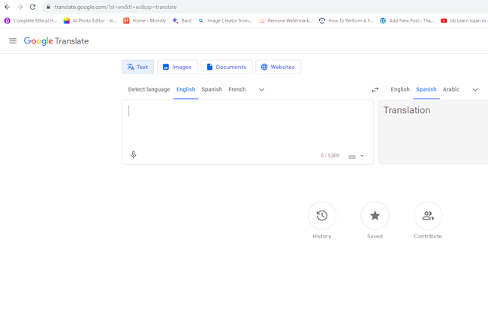
Task: Reload the page
Action: (x=32, y=7)
